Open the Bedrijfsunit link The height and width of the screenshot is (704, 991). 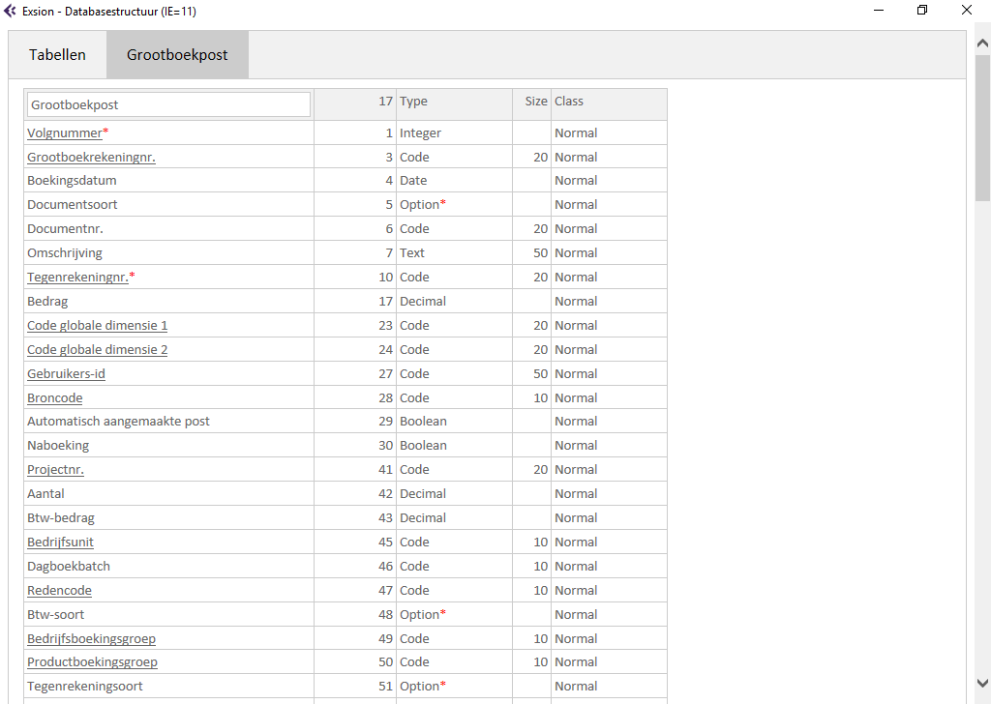tap(61, 543)
